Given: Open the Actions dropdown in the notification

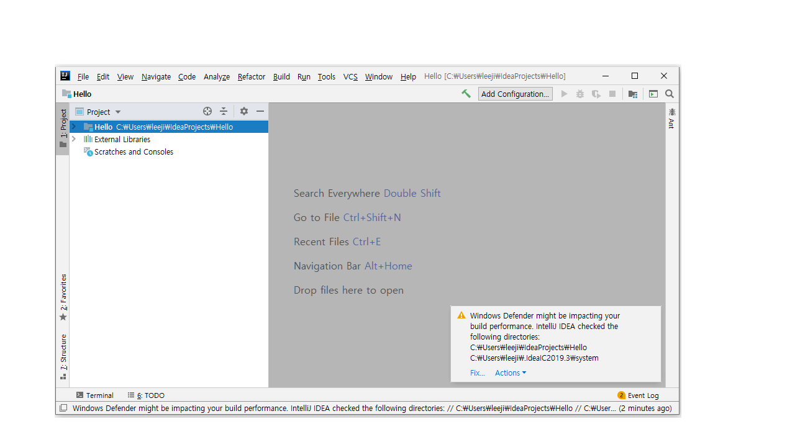Looking at the screenshot, I should (x=510, y=372).
